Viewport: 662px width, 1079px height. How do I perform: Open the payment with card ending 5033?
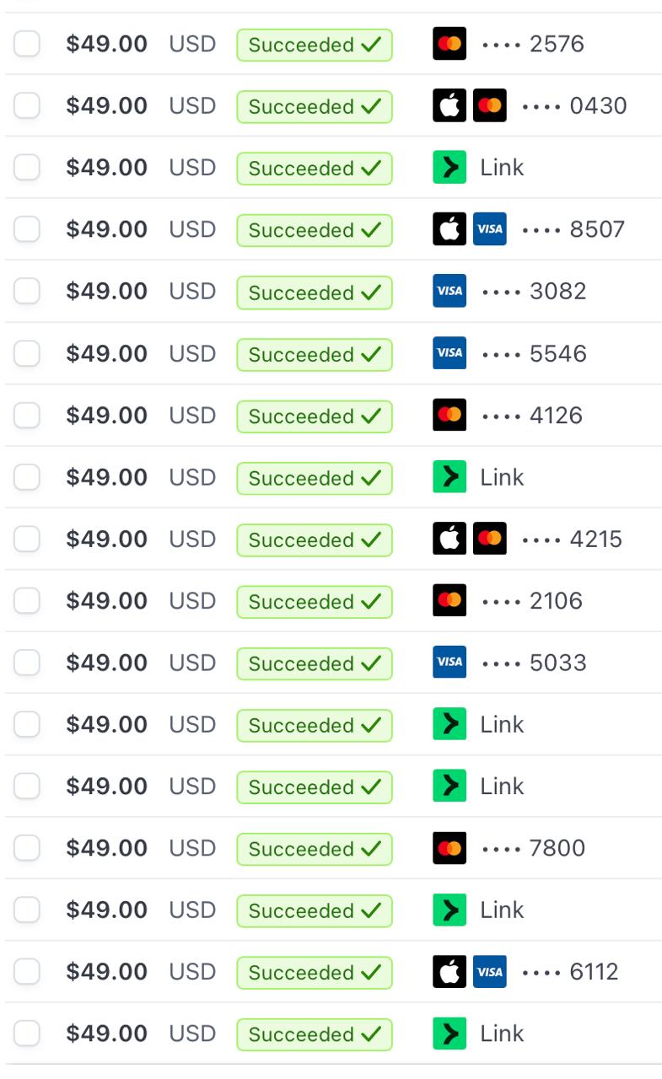click(x=557, y=663)
